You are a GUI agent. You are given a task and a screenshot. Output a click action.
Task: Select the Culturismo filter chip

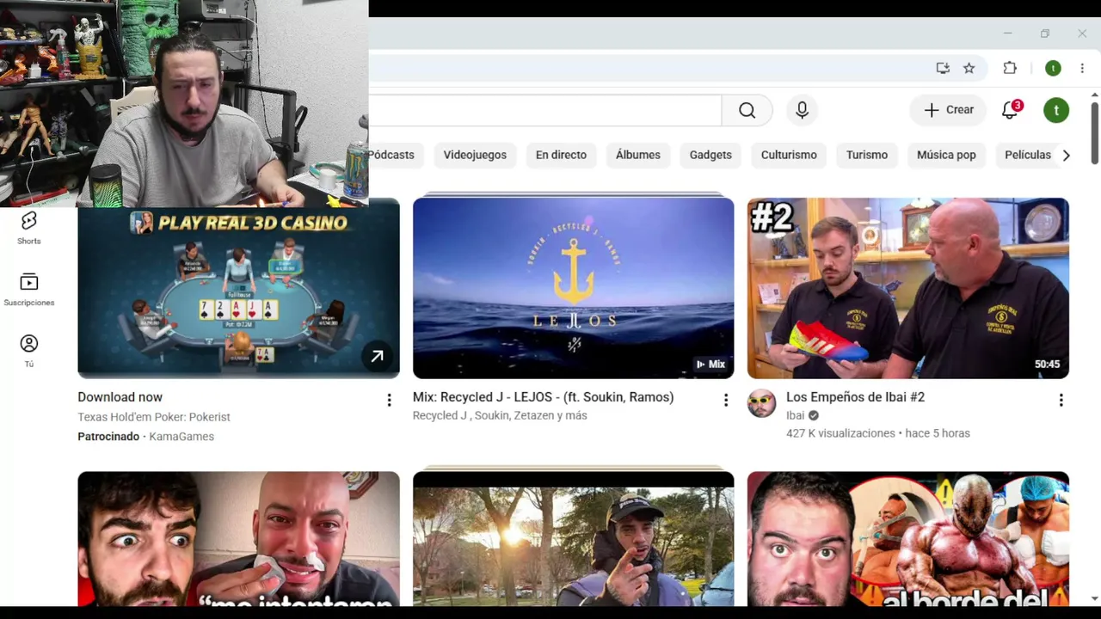789,155
